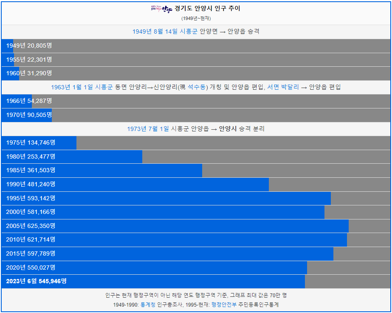Select the subtitle (1949년~현재)
Screen dimensions: 392x313
(196, 19)
